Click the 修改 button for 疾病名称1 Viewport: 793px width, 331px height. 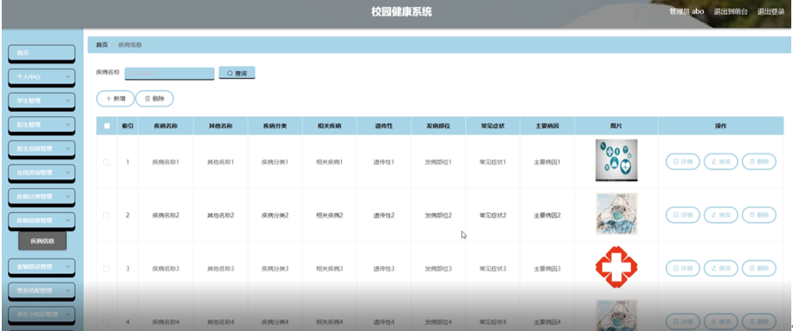pos(720,161)
